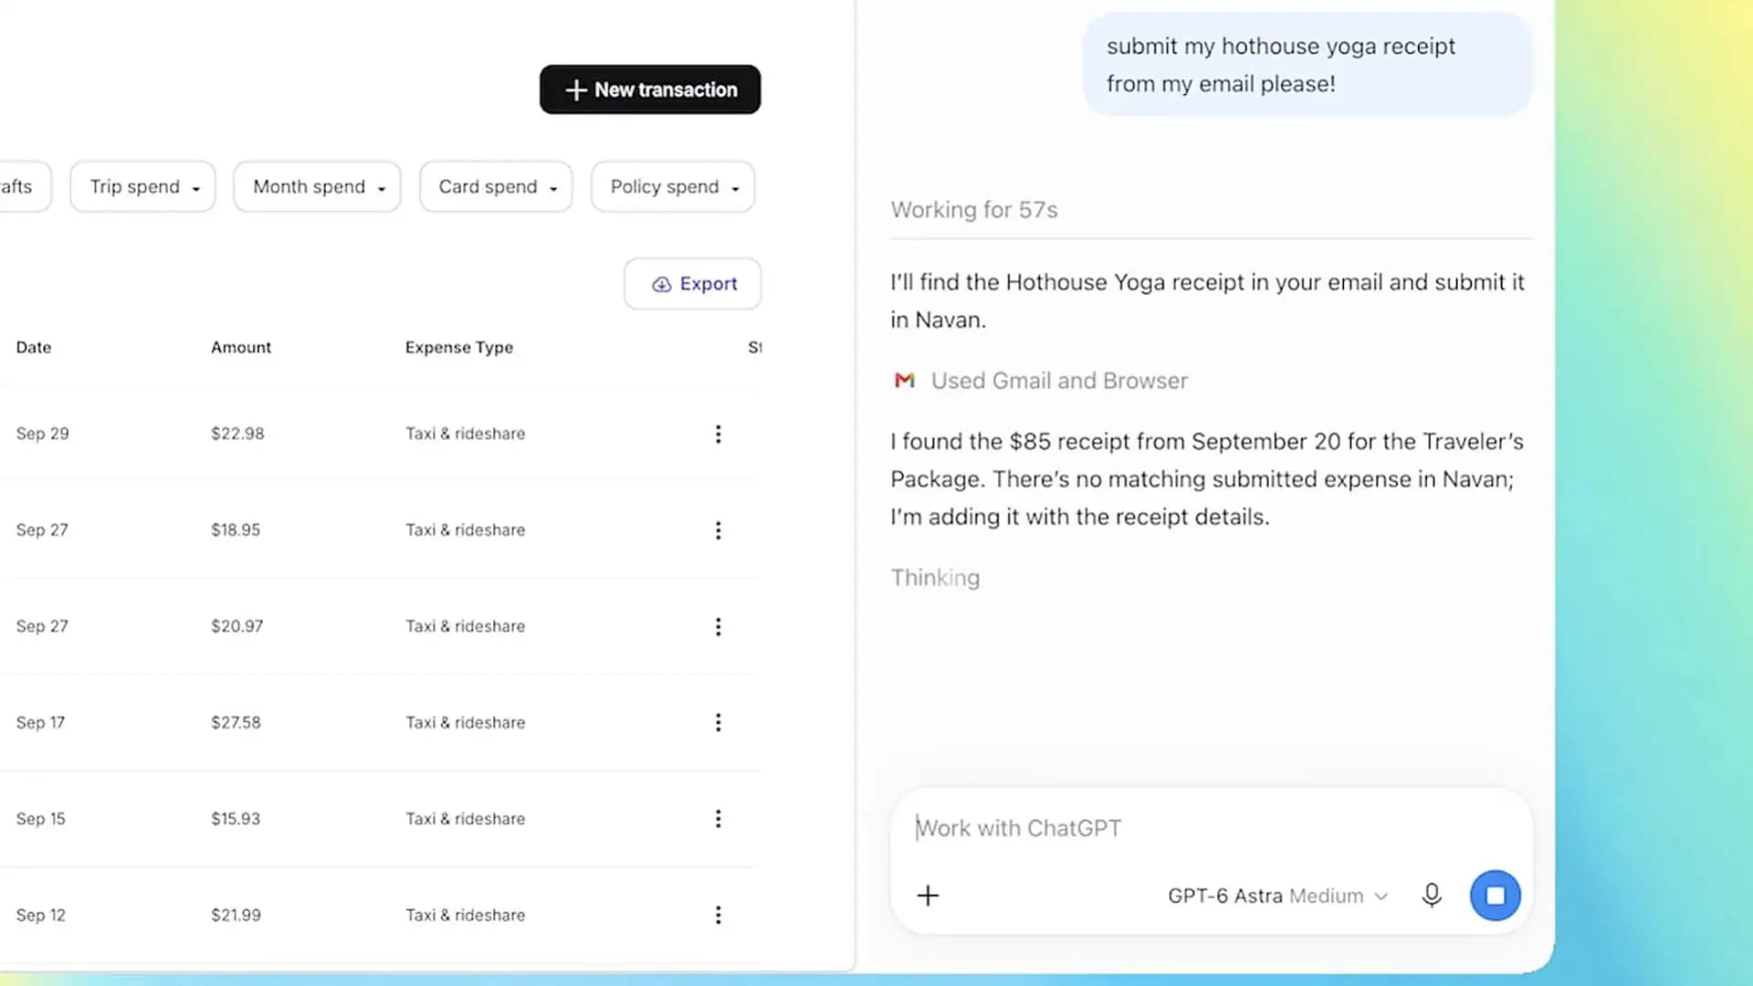
Task: Open the options menu for the $18.95 transaction
Action: 718,530
